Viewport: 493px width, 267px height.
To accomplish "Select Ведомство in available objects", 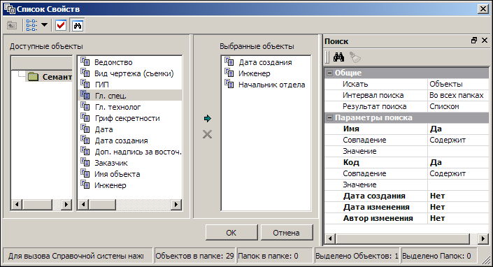I will 113,62.
